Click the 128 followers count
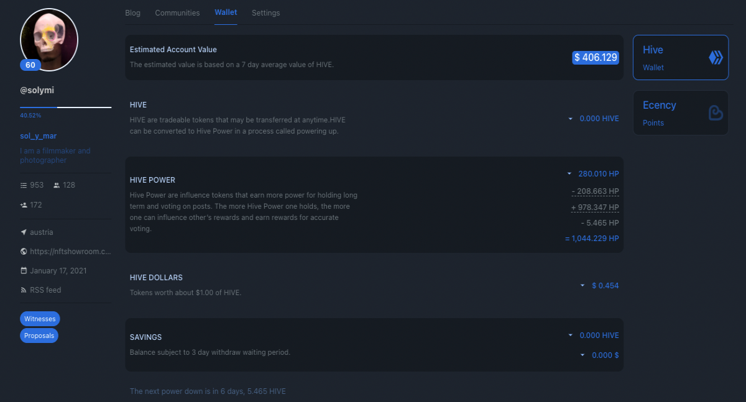Image resolution: width=746 pixels, height=402 pixels. (69, 185)
